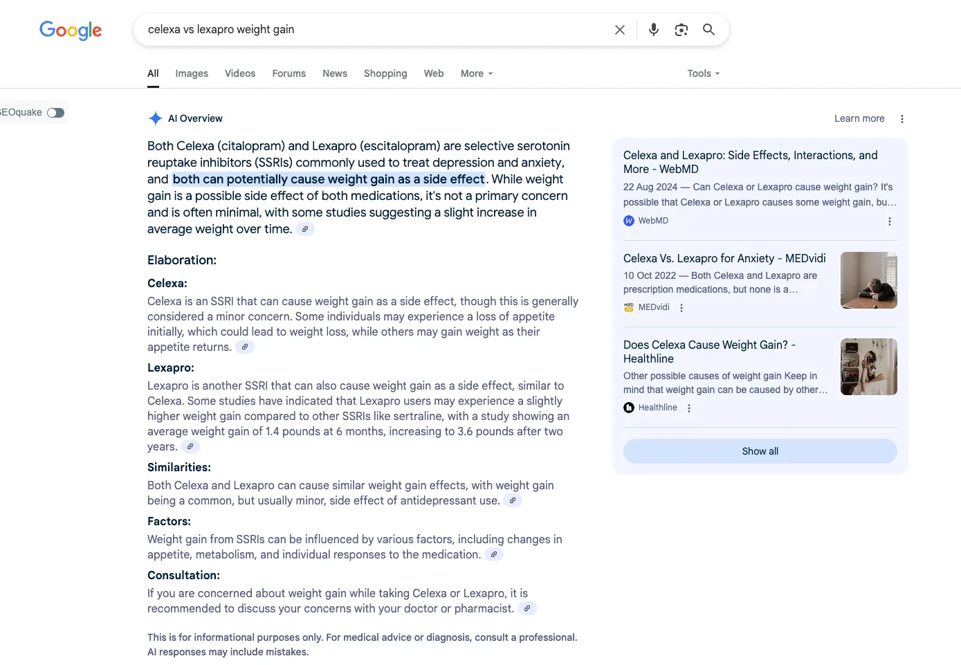Open the Learn more link

coord(859,118)
